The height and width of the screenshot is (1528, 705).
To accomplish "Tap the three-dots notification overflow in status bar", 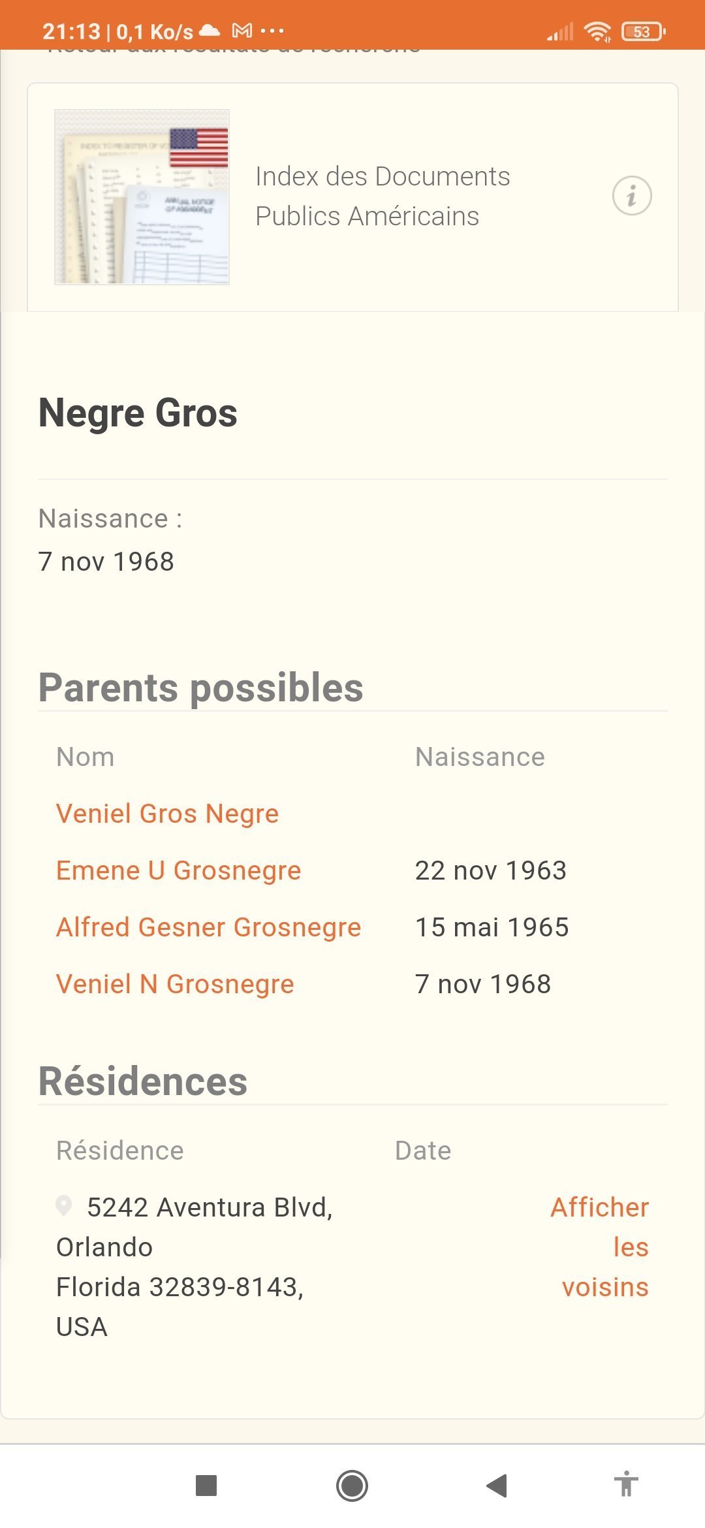I will coord(272,31).
